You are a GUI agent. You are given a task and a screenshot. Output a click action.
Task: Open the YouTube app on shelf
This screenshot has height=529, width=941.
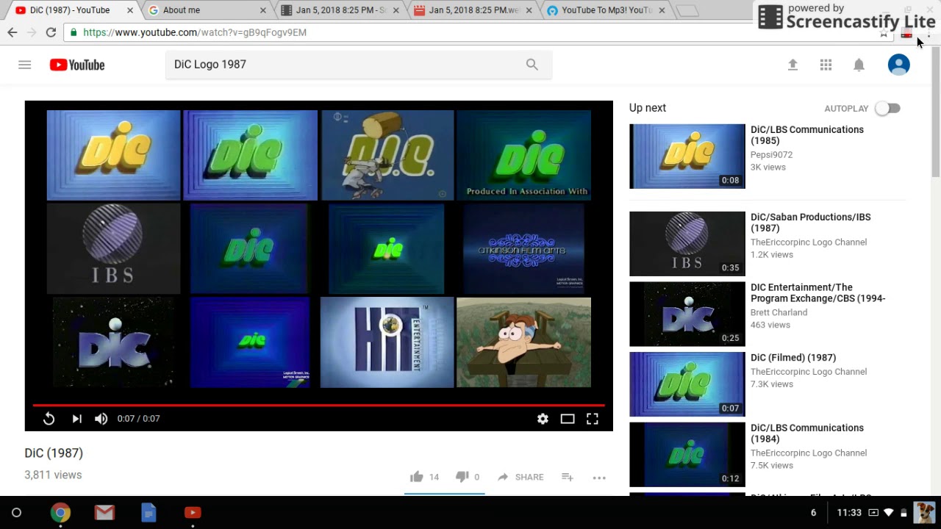pos(193,512)
